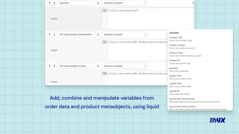Select Product ID variable from list

[x=180, y=62]
